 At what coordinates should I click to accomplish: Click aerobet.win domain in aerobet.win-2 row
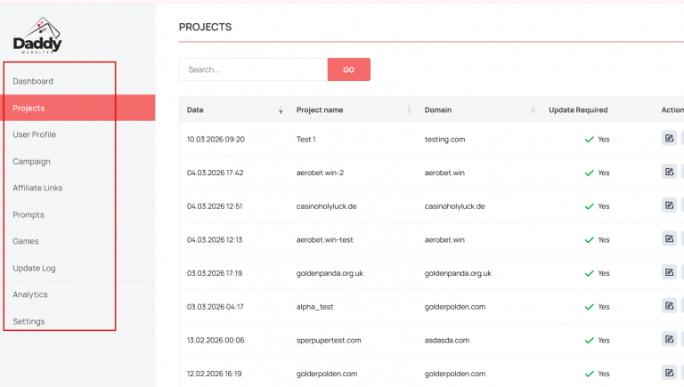[444, 173]
